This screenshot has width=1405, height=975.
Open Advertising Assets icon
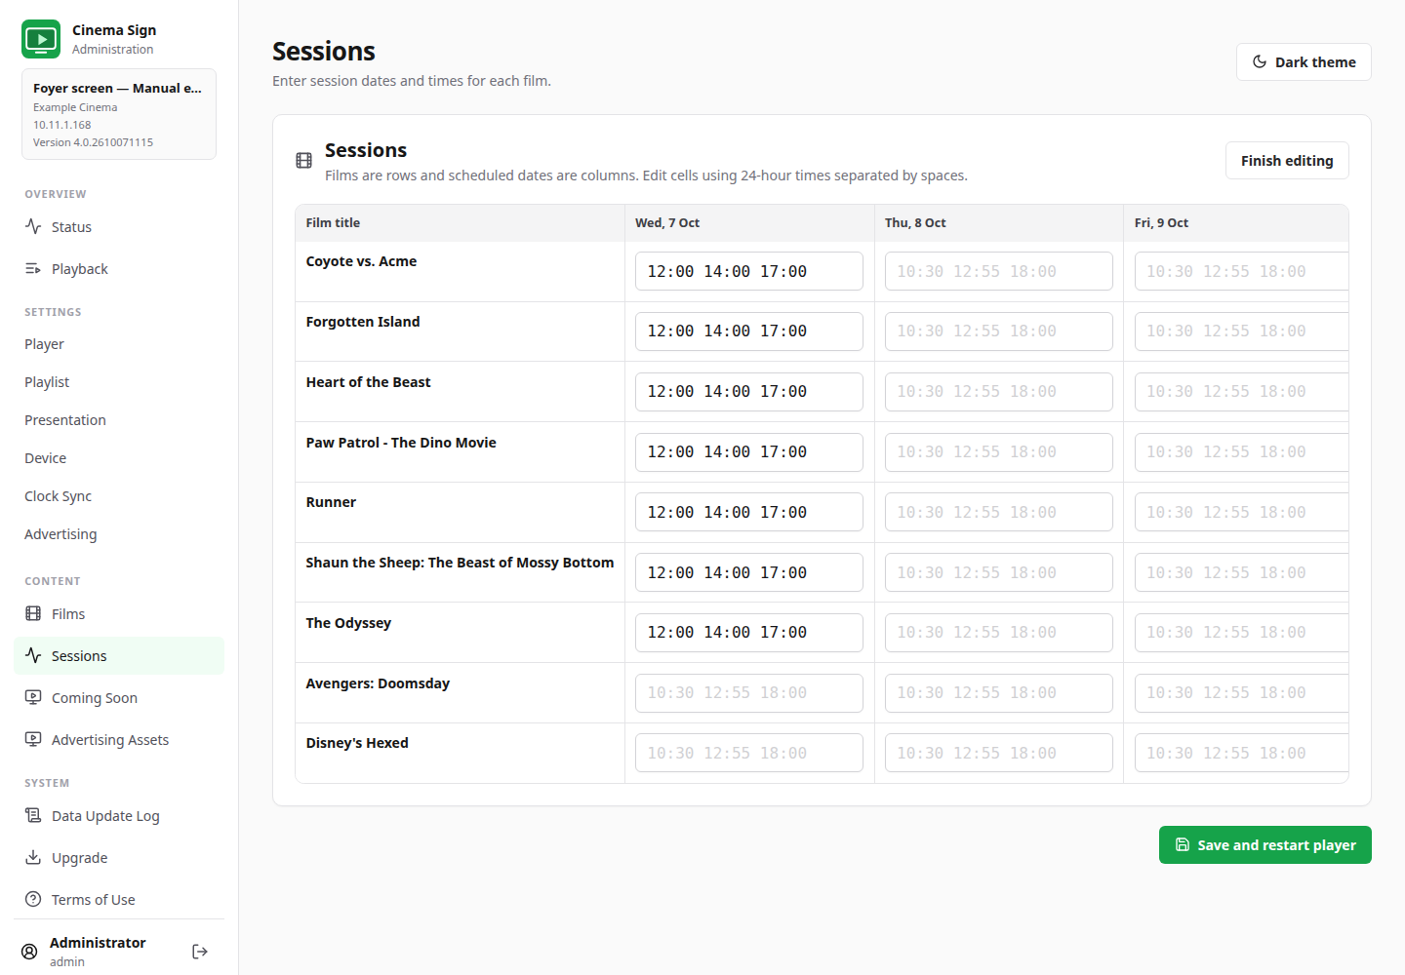coord(33,739)
